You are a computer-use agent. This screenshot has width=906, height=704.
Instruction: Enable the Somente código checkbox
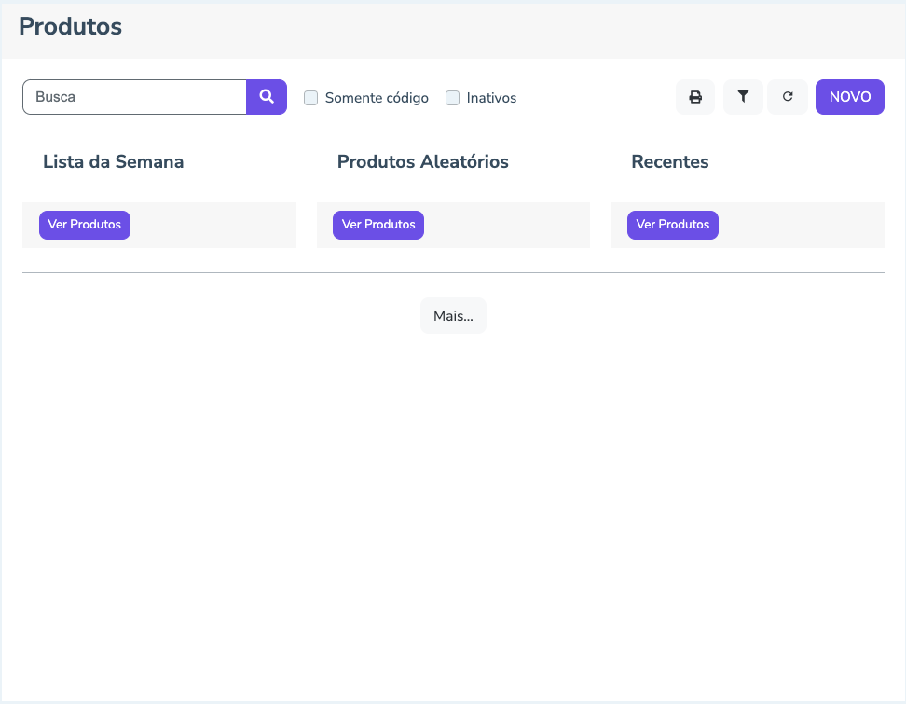point(311,98)
